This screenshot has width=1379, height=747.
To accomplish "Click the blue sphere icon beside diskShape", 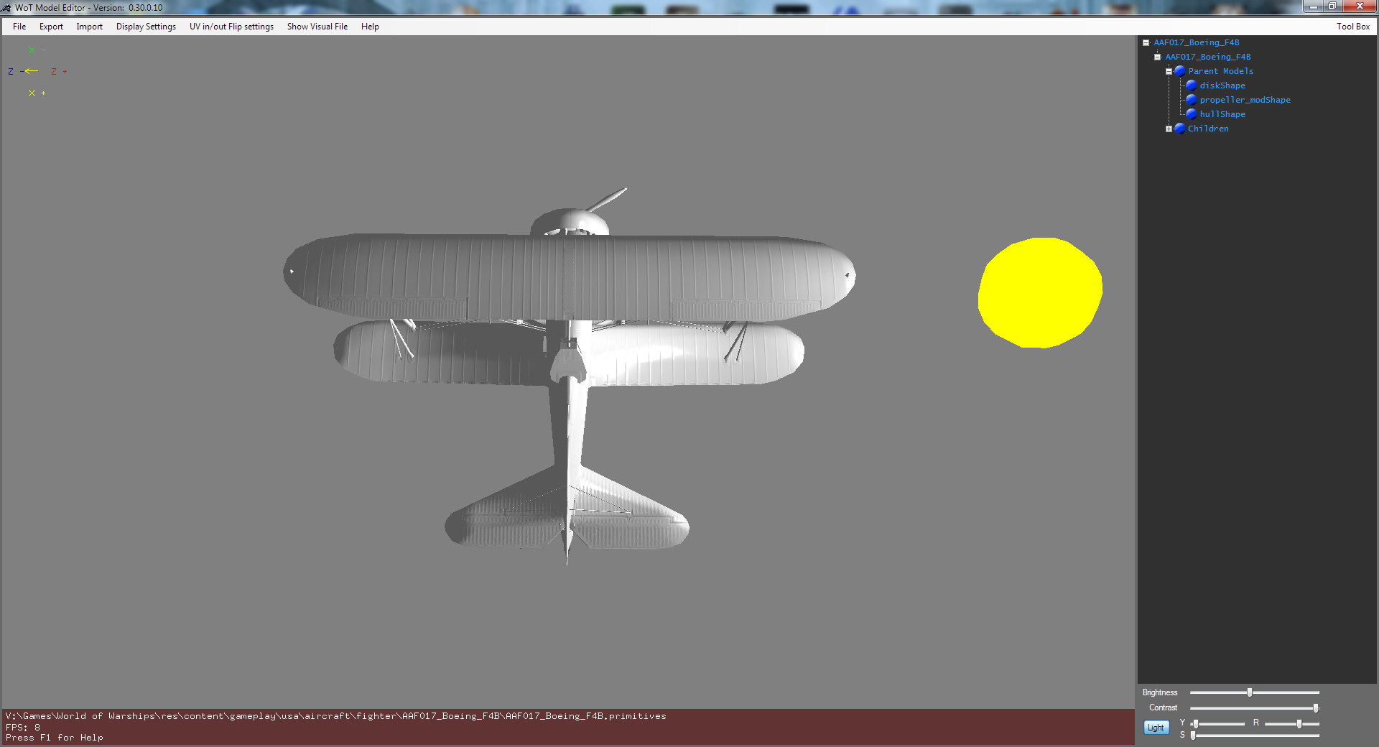I will tap(1191, 85).
